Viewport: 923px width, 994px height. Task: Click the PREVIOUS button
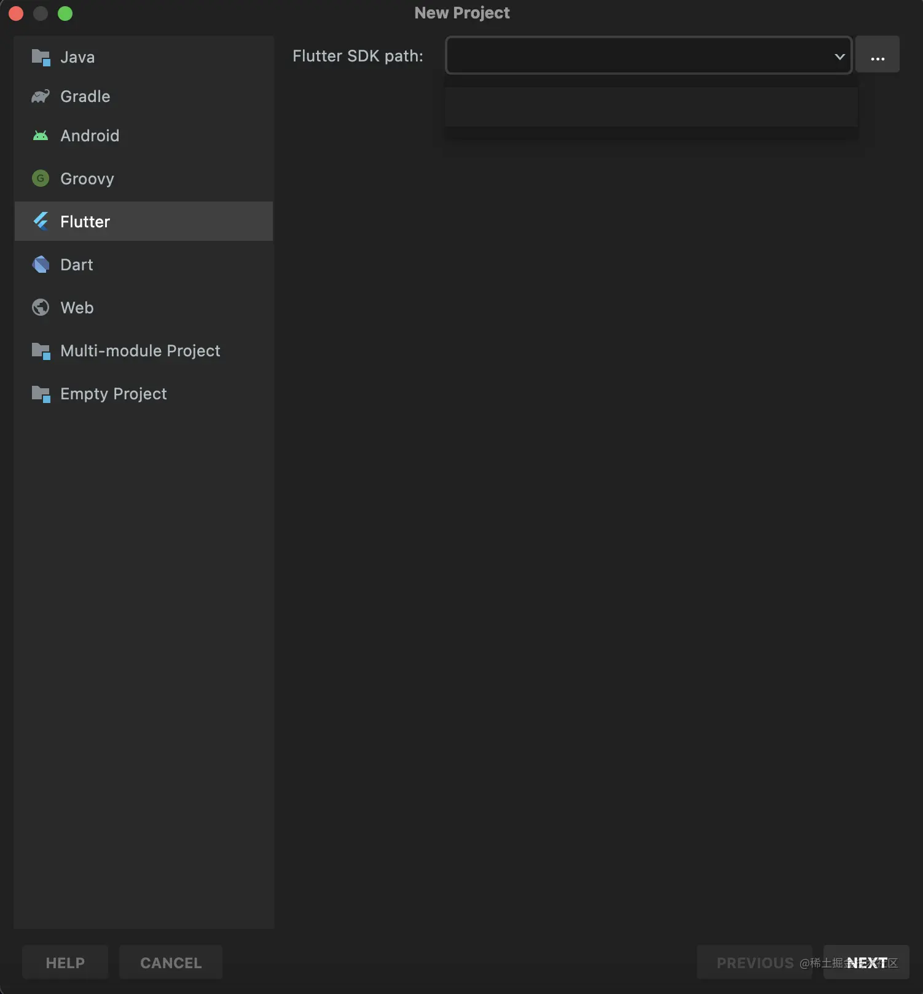tap(755, 963)
